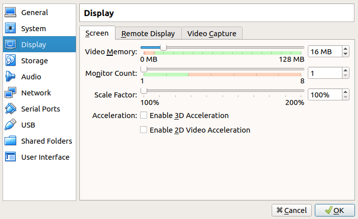Increase Monitor Count with up arrow
Viewport: 358px width, 219px height.
pyautogui.click(x=345, y=70)
